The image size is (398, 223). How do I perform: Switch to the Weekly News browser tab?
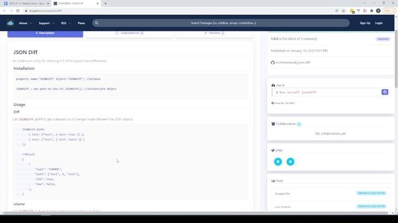(x=27, y=4)
